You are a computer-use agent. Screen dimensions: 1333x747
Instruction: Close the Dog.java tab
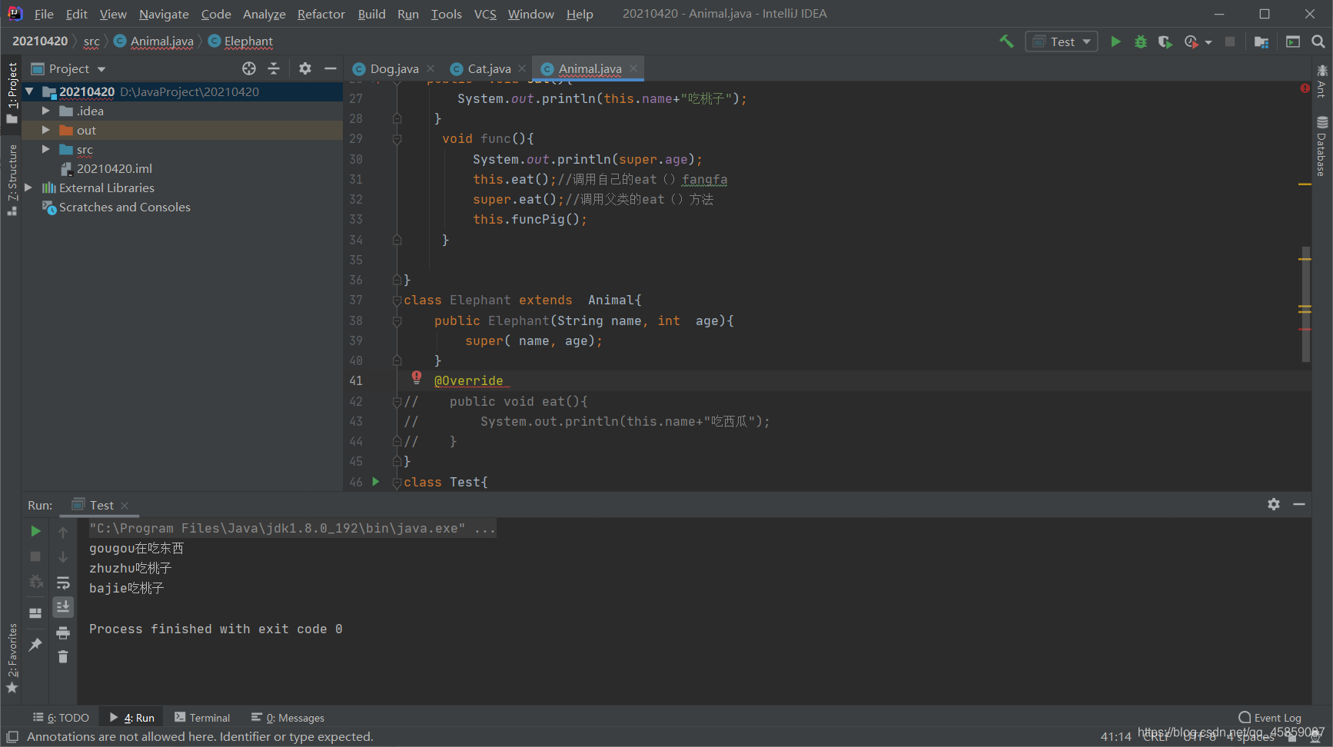430,68
